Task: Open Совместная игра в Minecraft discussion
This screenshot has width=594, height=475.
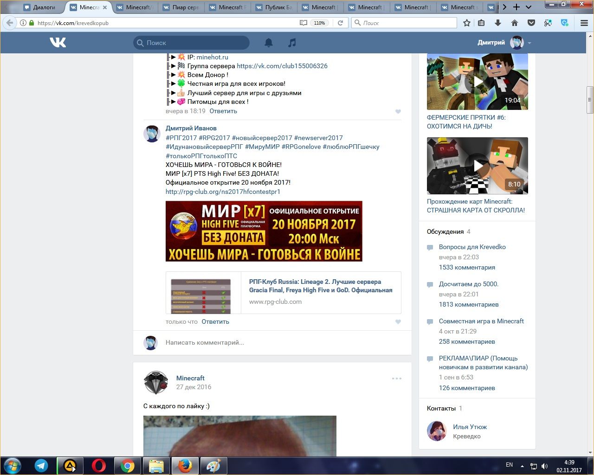Action: coord(481,321)
